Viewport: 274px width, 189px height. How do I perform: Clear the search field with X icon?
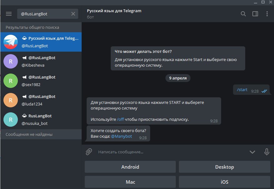pos(73,14)
